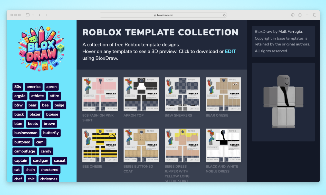Click the 3D avatar preview model
326x195 pixels.
click(283, 102)
